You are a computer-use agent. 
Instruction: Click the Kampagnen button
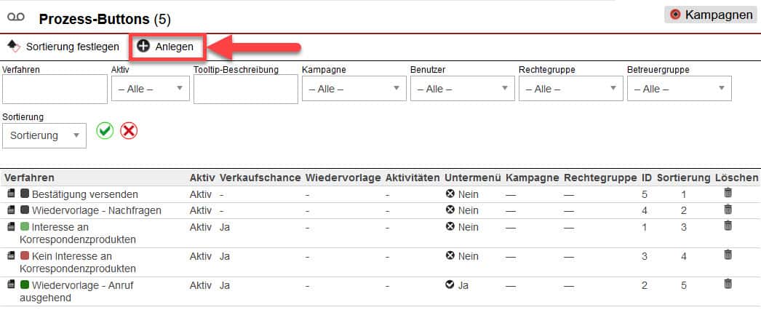(709, 15)
